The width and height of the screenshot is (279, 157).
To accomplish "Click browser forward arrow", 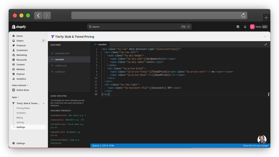I will (x=47, y=15).
